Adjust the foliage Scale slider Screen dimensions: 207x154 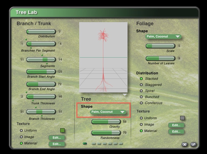160,46
